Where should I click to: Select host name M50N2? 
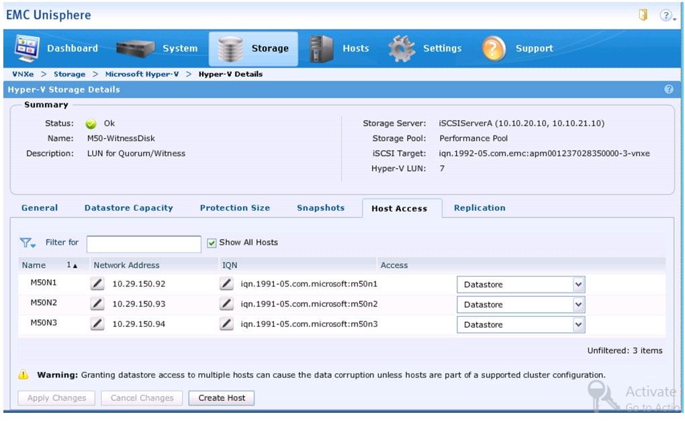tap(44, 303)
